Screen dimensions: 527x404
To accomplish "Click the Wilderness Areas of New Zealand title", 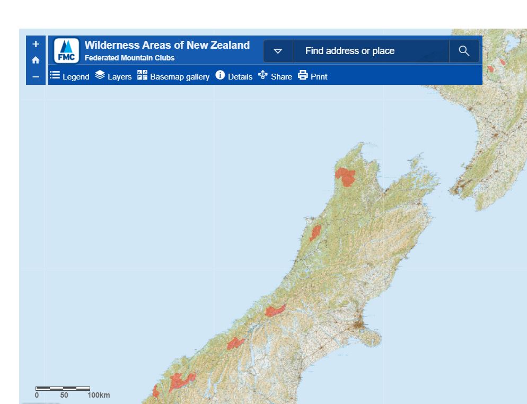I will click(167, 45).
